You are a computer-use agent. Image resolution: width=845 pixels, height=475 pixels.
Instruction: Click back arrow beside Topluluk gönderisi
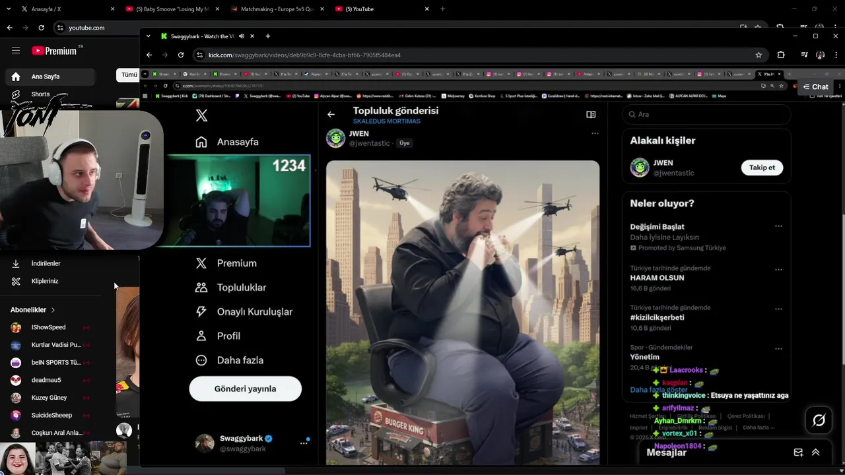click(331, 114)
